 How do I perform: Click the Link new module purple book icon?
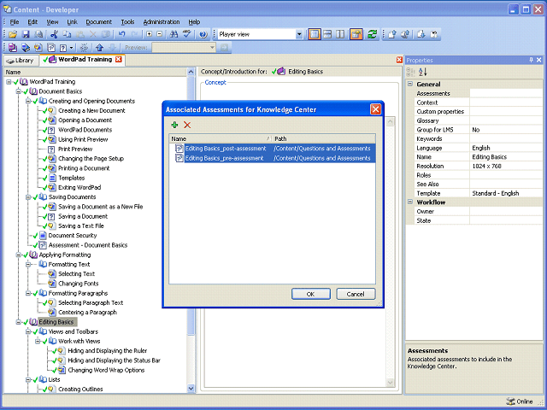[x=13, y=48]
